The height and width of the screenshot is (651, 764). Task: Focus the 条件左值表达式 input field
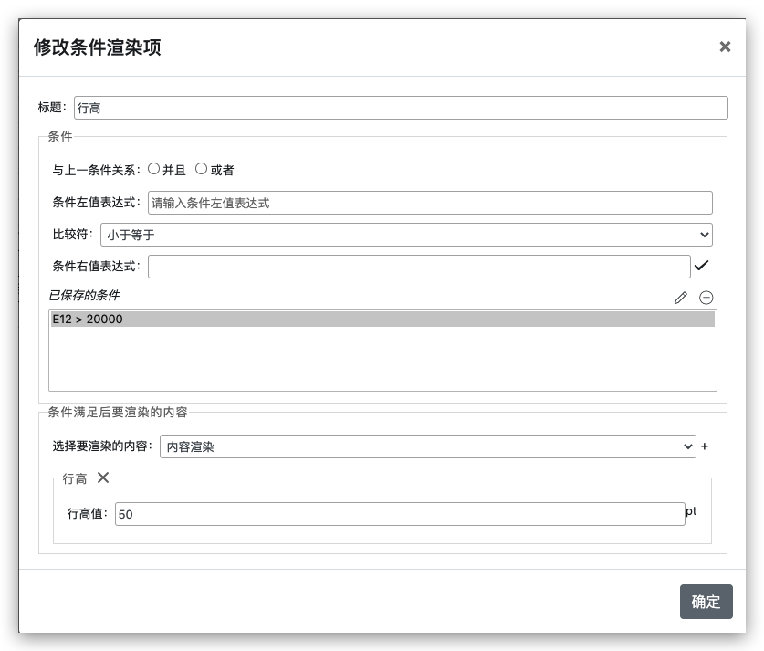[430, 203]
